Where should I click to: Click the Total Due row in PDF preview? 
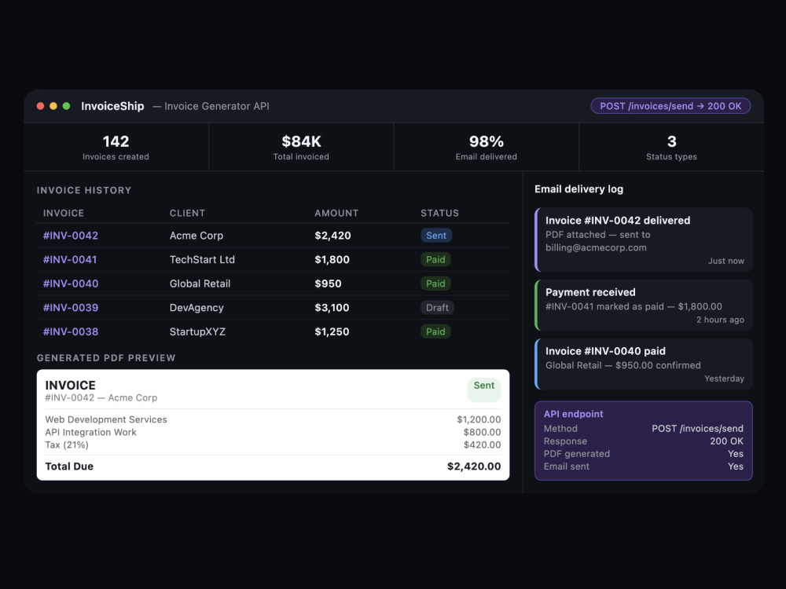pyautogui.click(x=273, y=466)
